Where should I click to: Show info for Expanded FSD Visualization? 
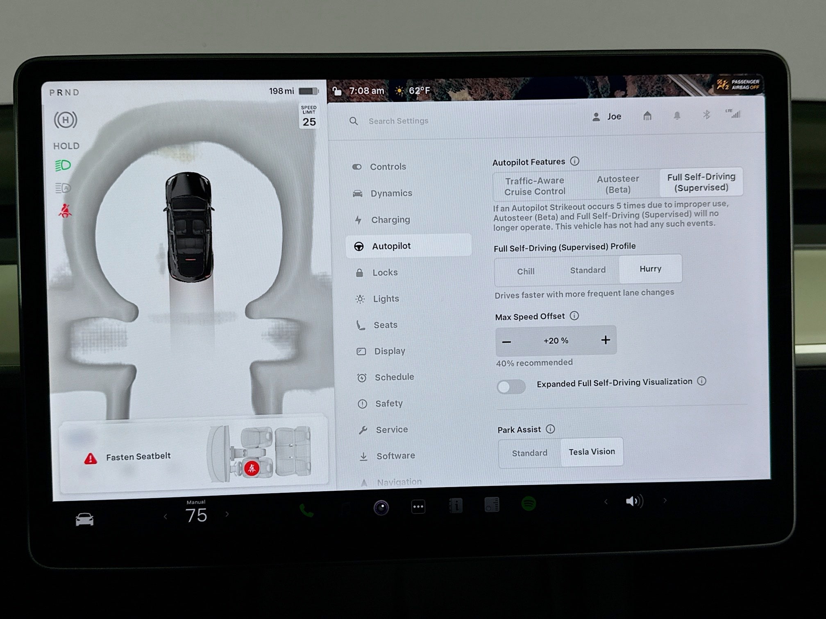coord(702,381)
